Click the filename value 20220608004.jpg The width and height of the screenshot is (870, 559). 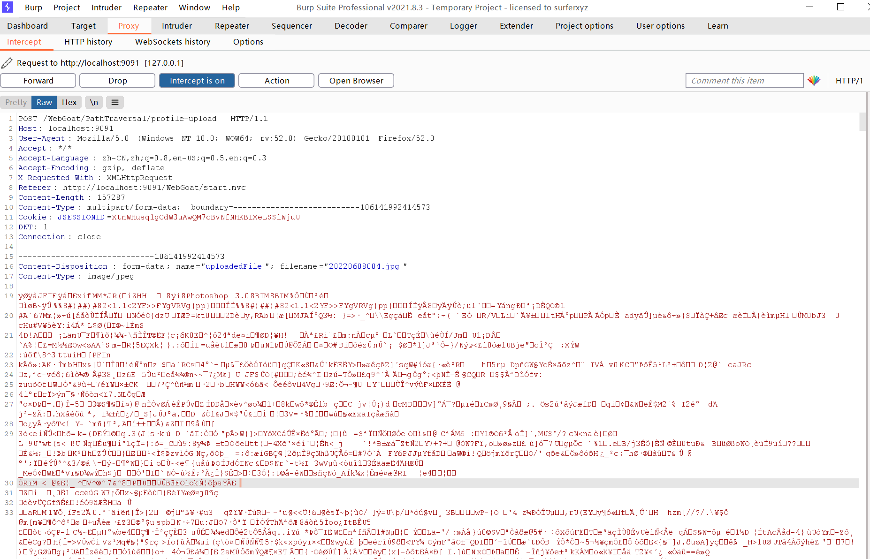click(x=364, y=266)
